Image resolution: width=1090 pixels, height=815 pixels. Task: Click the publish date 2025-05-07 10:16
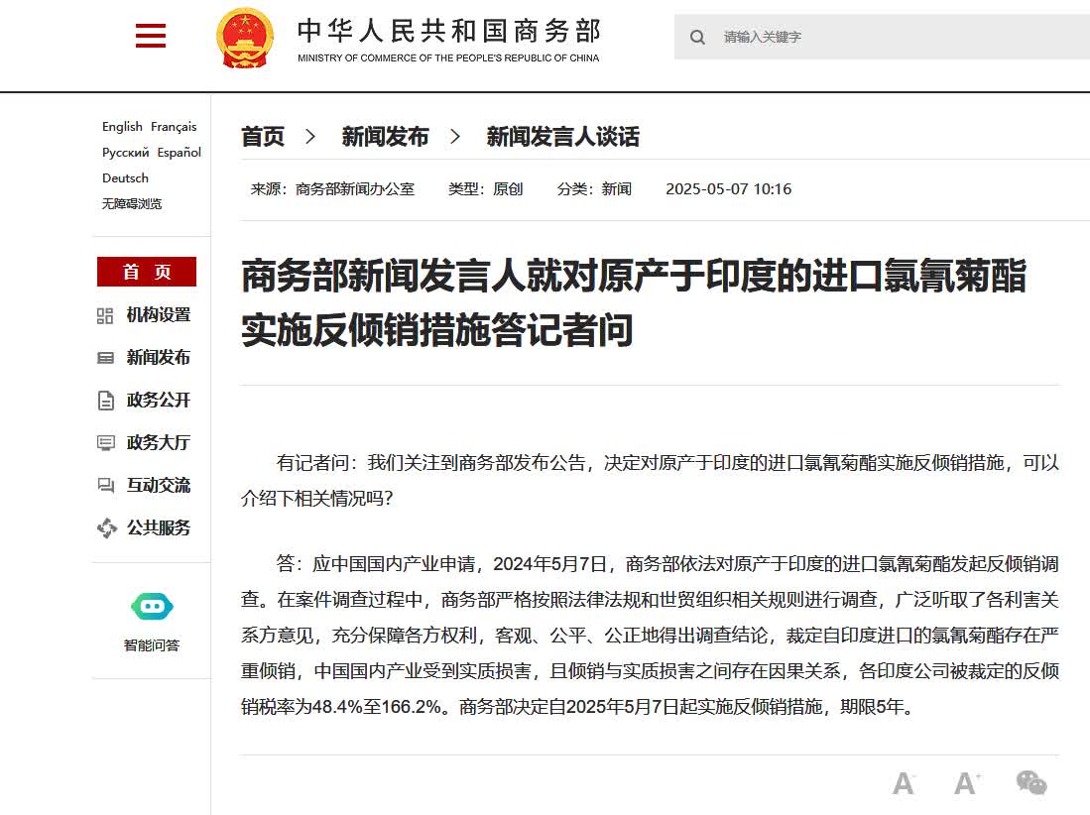click(729, 189)
